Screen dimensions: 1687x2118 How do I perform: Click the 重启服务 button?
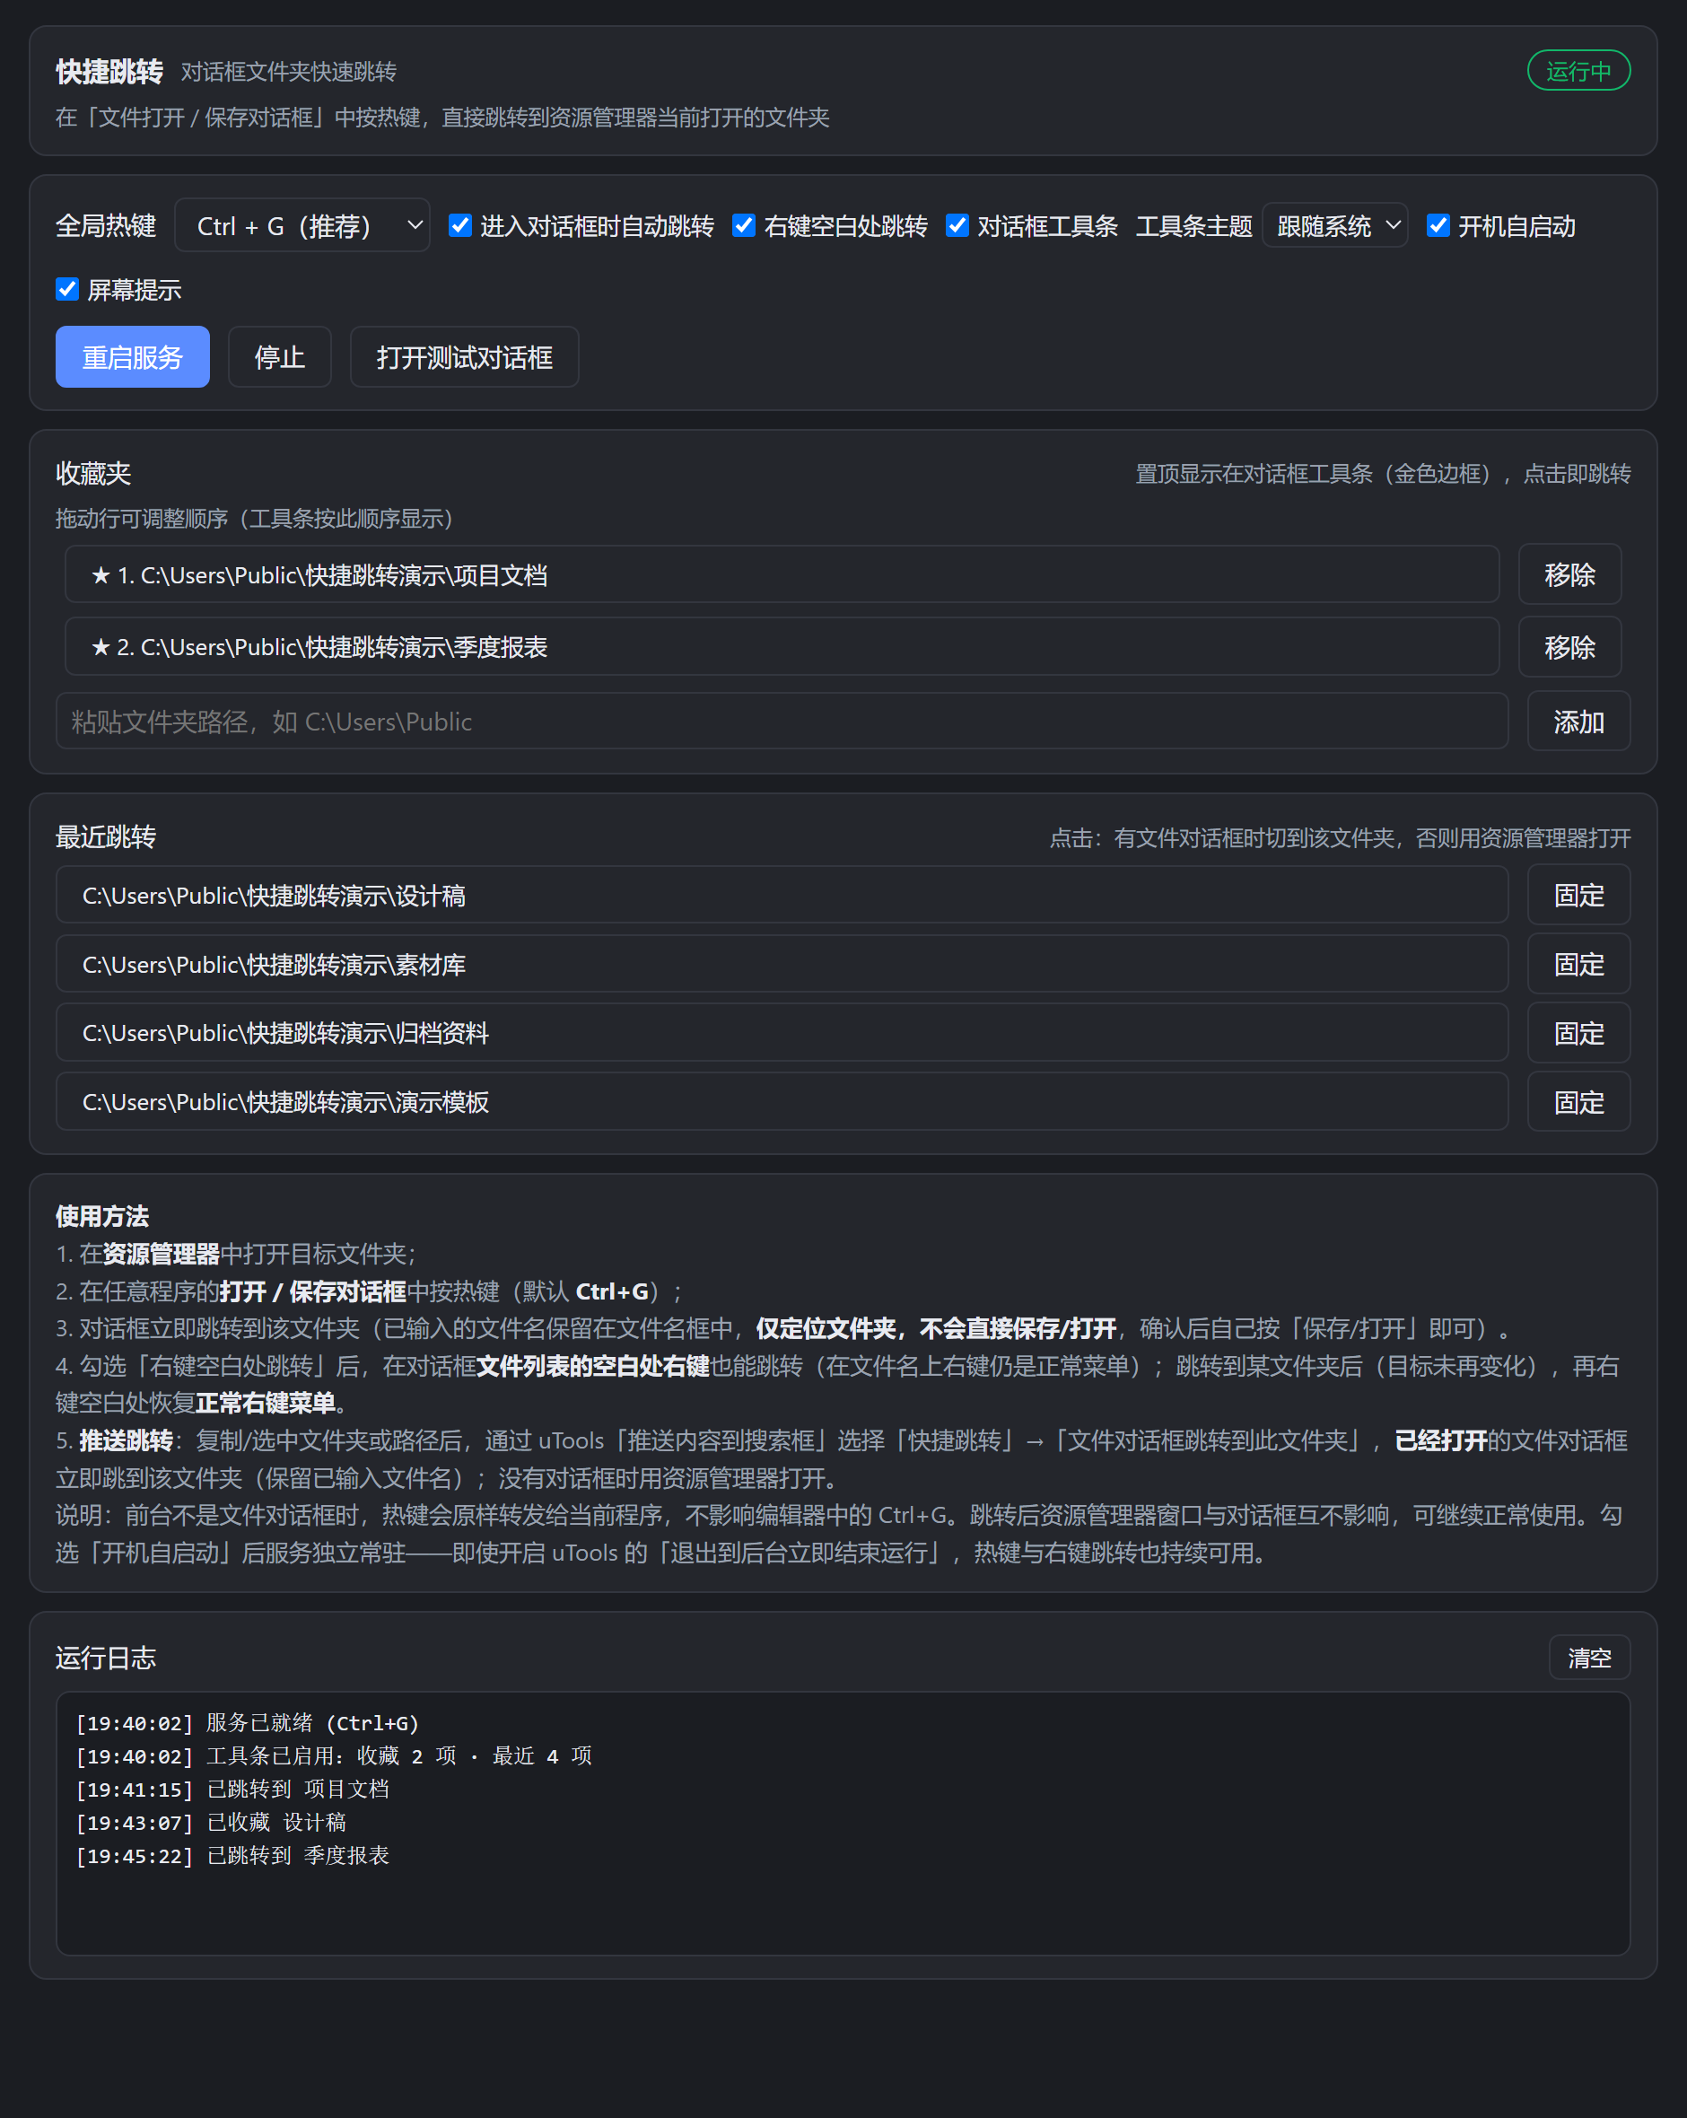133,356
